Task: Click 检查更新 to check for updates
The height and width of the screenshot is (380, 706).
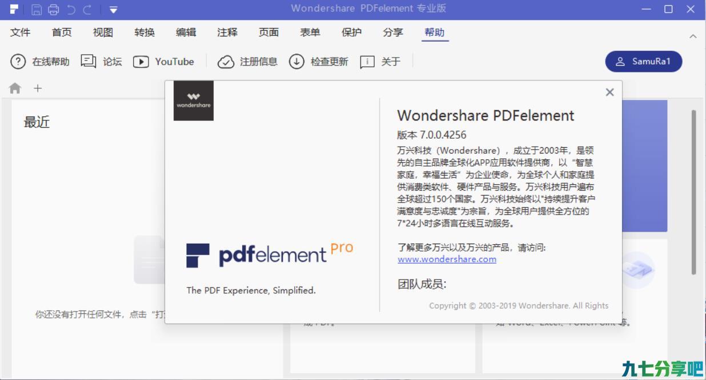Action: (x=318, y=62)
